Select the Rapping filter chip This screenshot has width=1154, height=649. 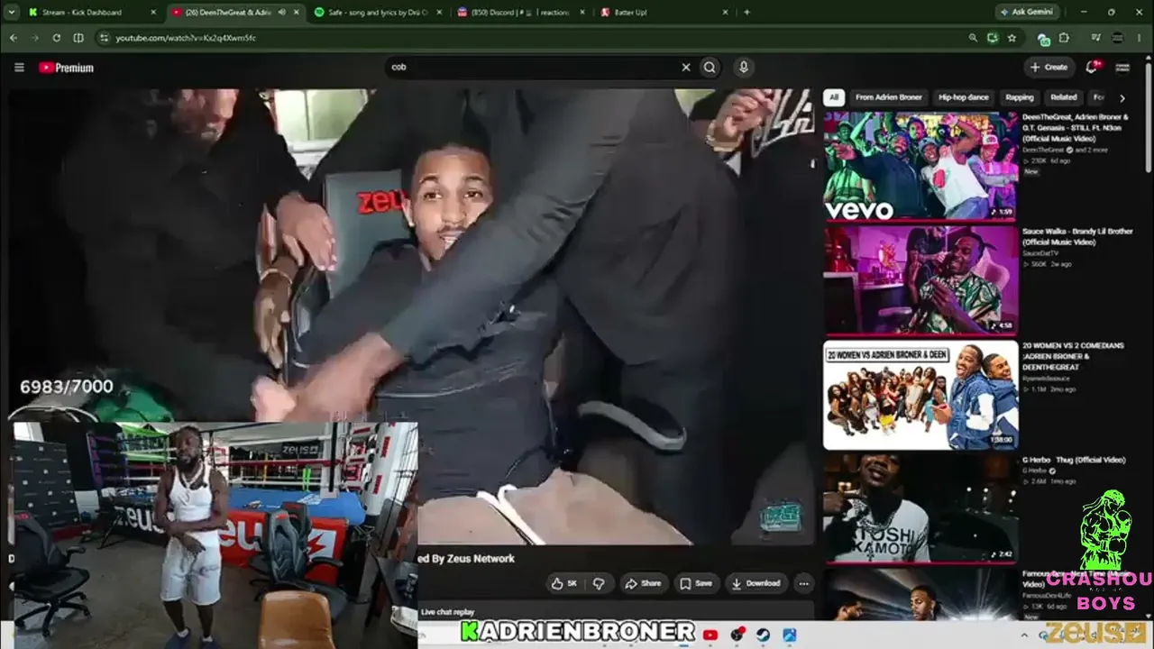(x=1020, y=97)
